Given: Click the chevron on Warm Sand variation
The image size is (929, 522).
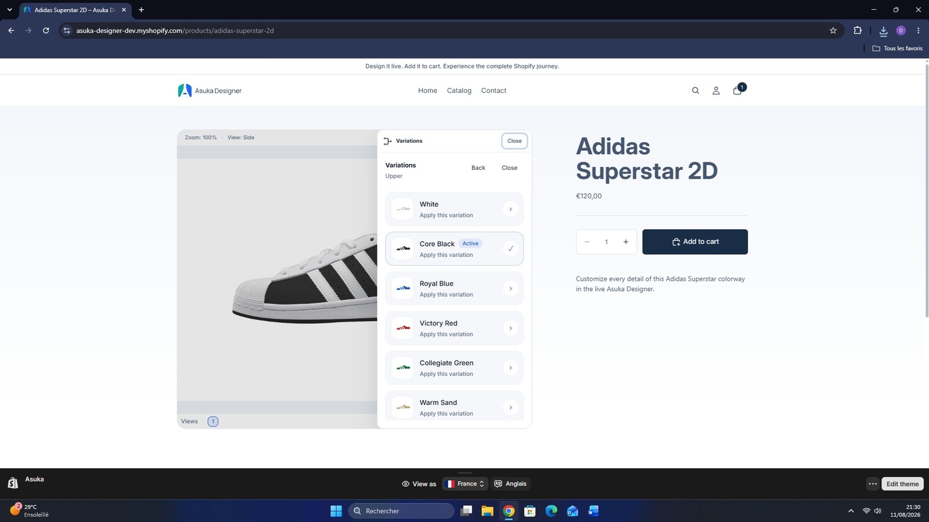Looking at the screenshot, I should (x=510, y=407).
